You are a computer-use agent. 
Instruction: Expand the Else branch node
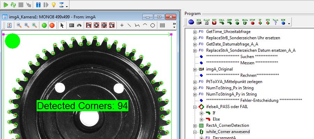click(201, 120)
